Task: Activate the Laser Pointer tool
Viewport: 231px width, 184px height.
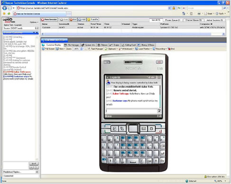Action: point(143,49)
